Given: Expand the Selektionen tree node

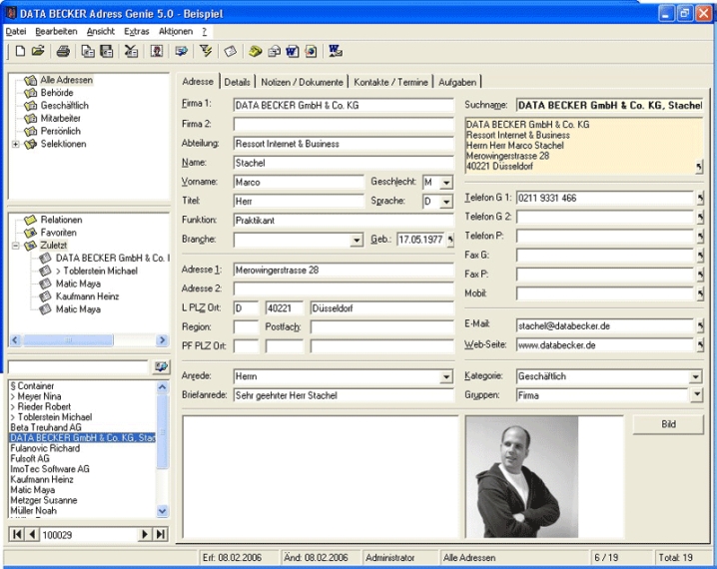Looking at the screenshot, I should point(16,144).
